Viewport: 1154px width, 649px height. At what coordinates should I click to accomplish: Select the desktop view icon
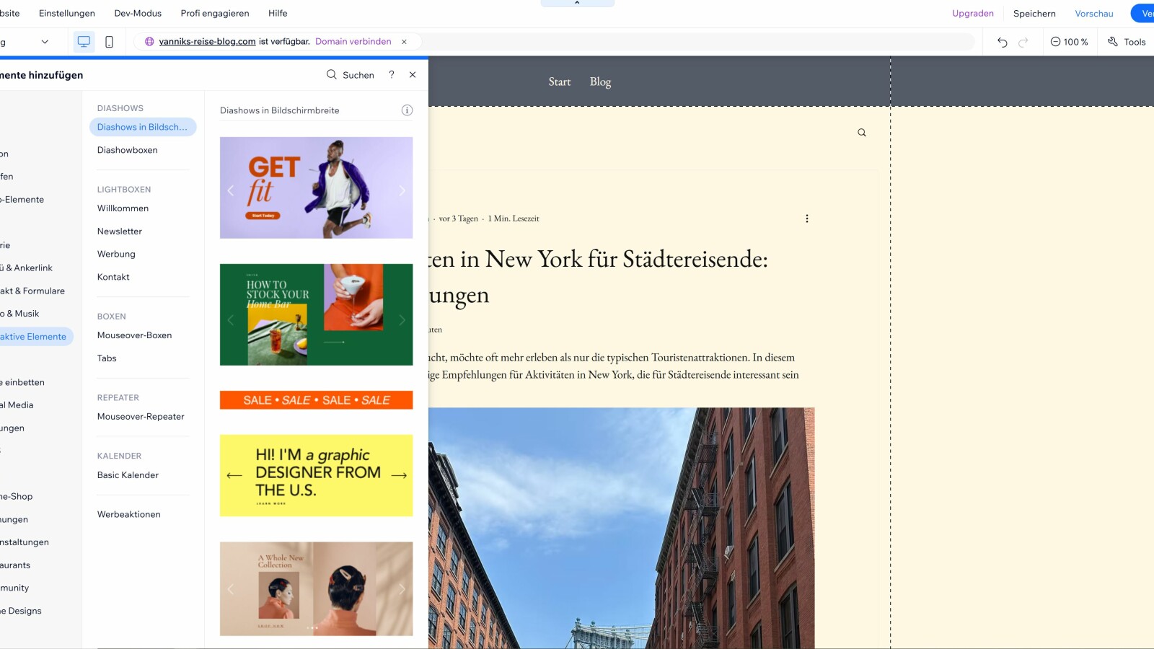[84, 41]
